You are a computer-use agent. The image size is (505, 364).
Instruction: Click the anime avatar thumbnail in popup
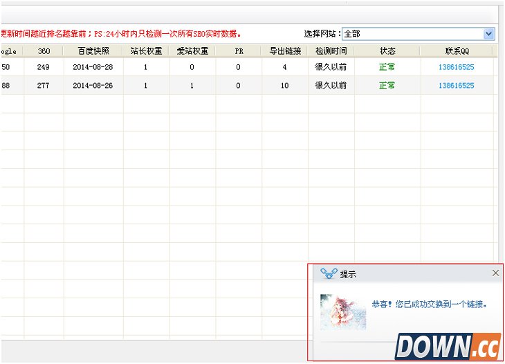342,312
